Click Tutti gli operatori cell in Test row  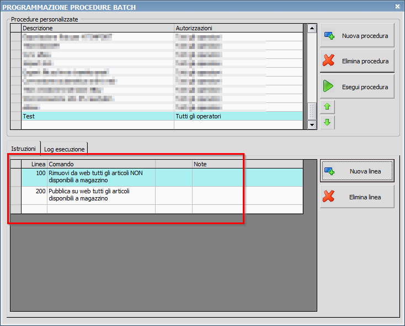(x=238, y=116)
